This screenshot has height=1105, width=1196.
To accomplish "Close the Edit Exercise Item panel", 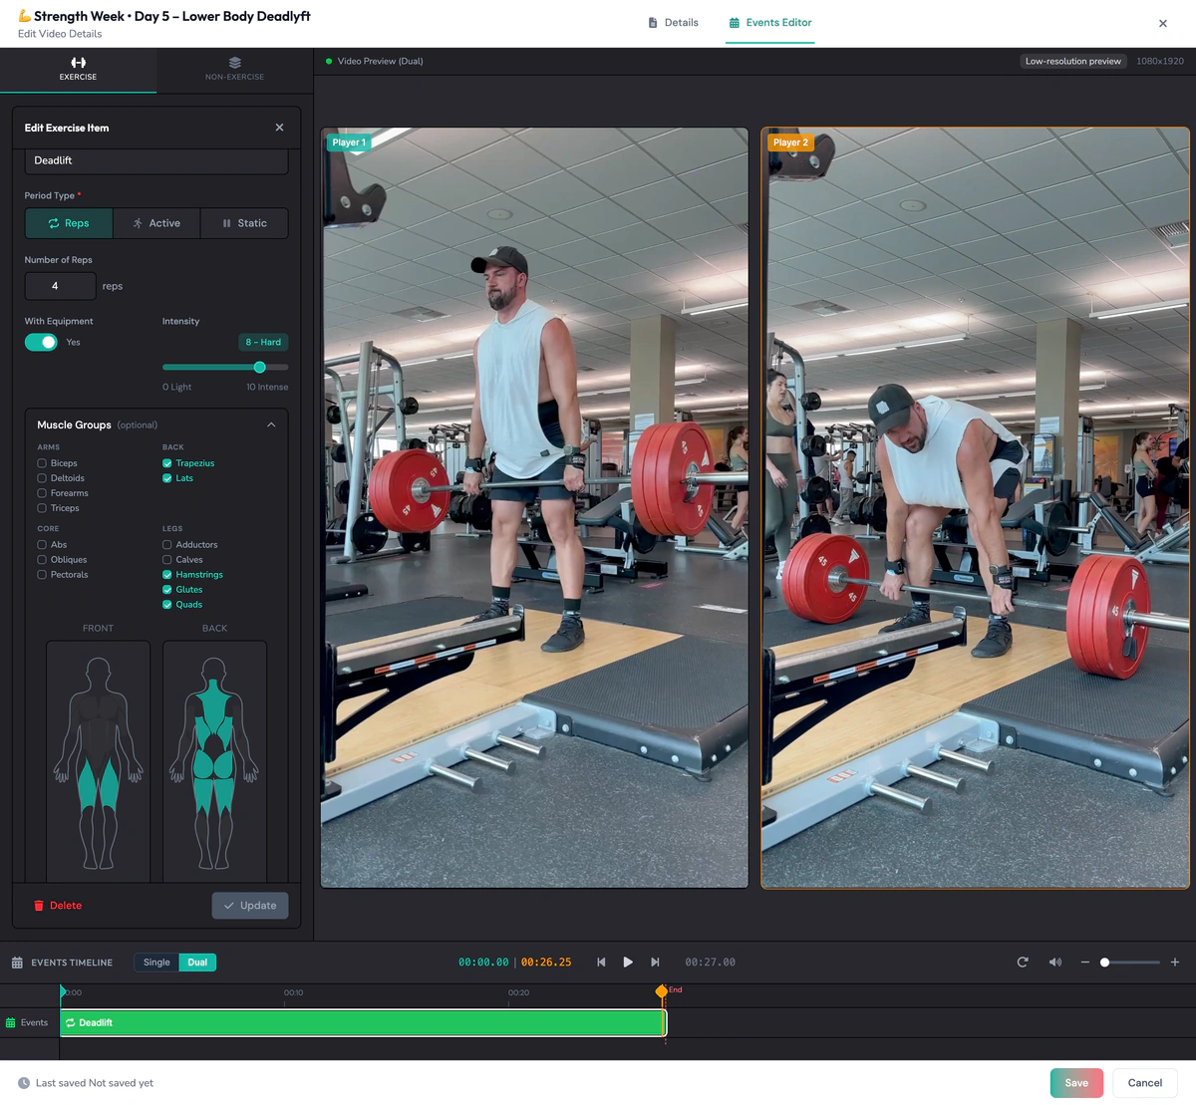I will coord(279,128).
